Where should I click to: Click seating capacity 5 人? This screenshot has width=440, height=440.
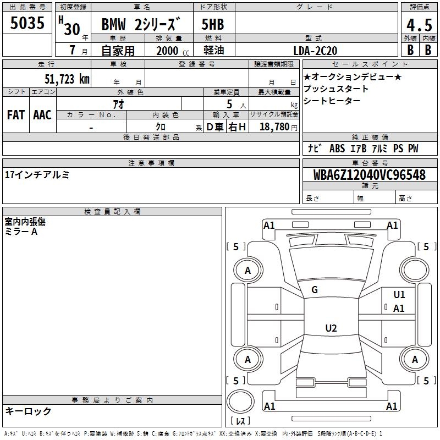(x=236, y=105)
